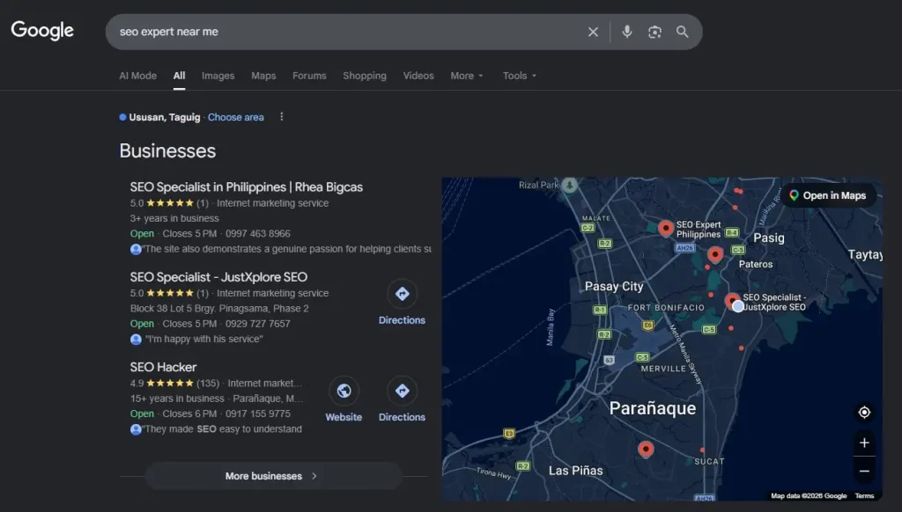Open the Images tab
The image size is (902, 512).
tap(218, 76)
